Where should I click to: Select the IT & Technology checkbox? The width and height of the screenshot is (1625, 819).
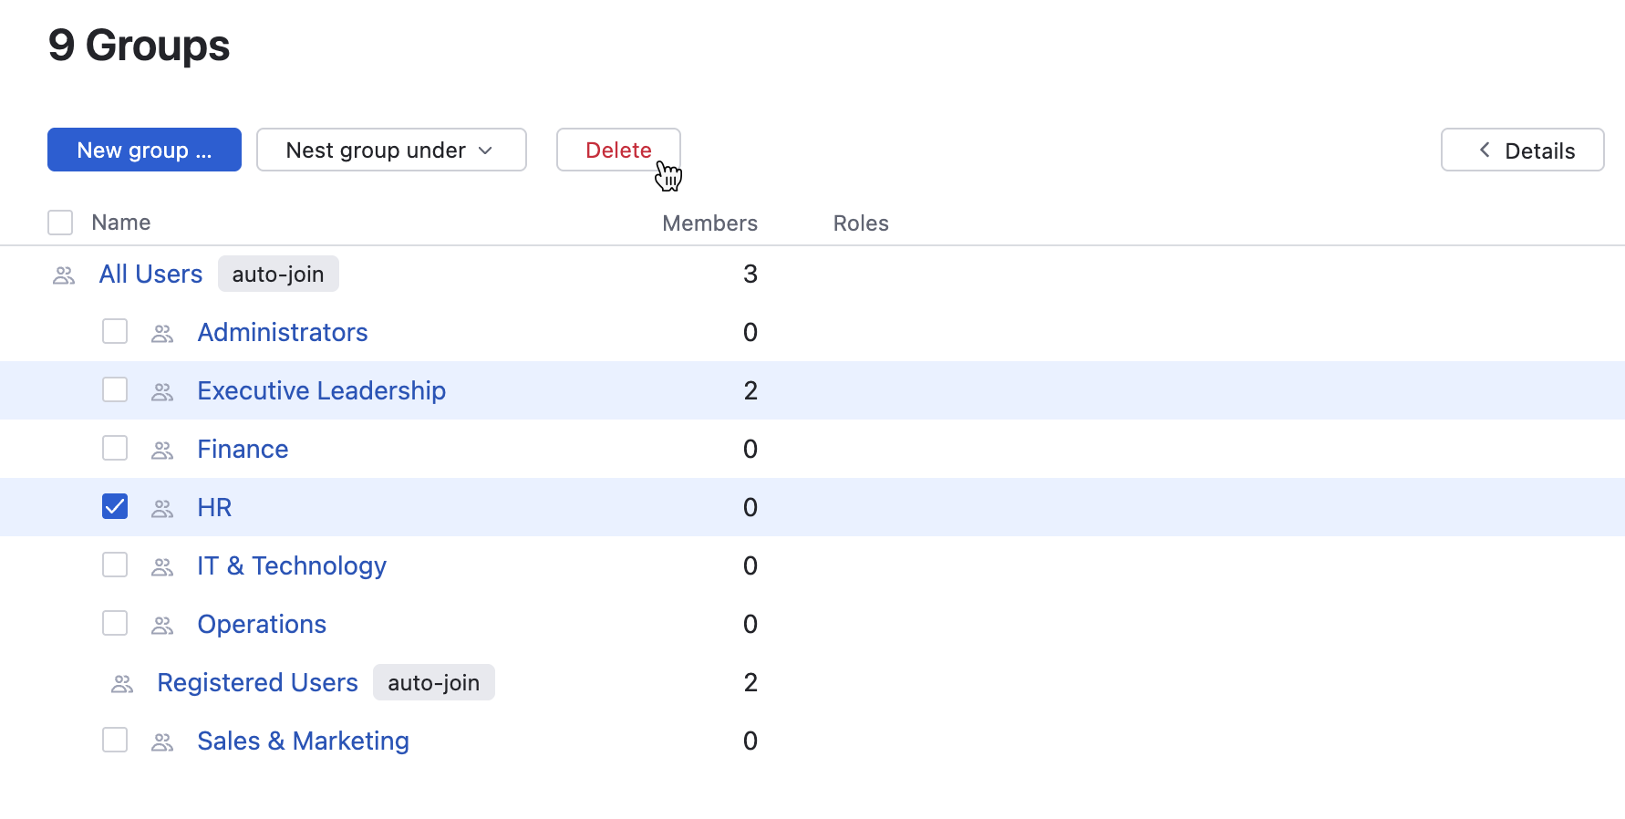[x=115, y=565]
